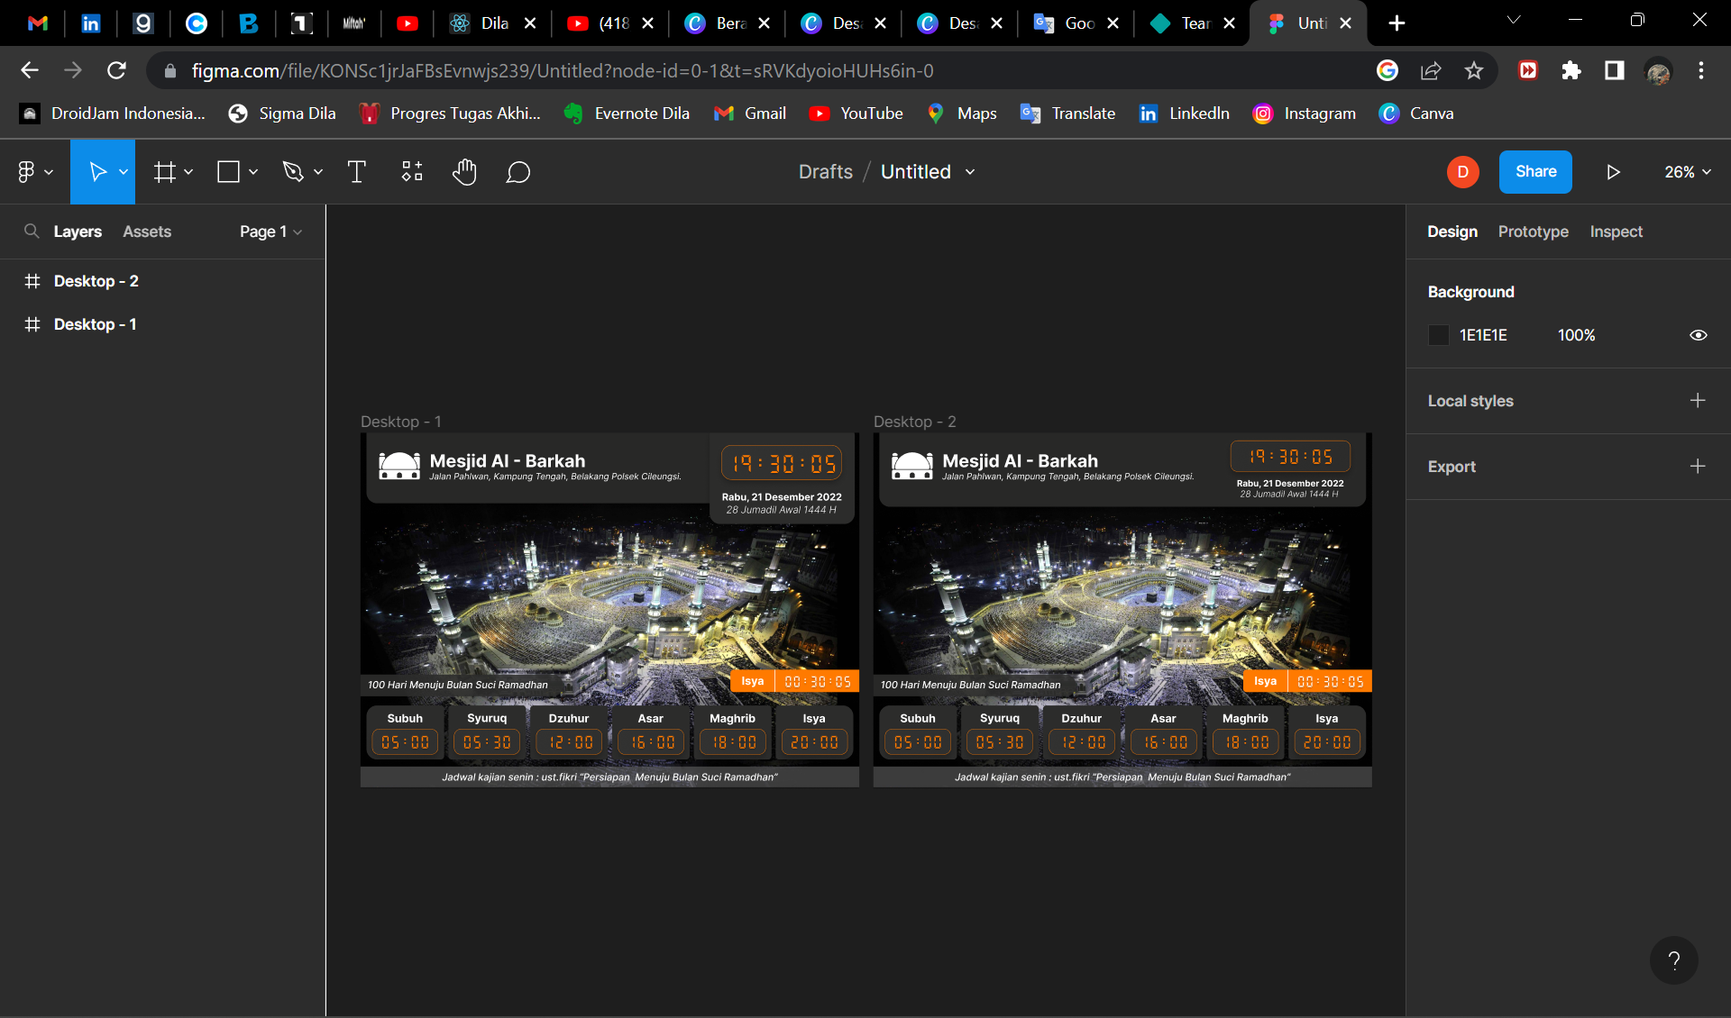Screen dimensions: 1731x1018
Task: Toggle background color visibility eye
Action: (1698, 335)
